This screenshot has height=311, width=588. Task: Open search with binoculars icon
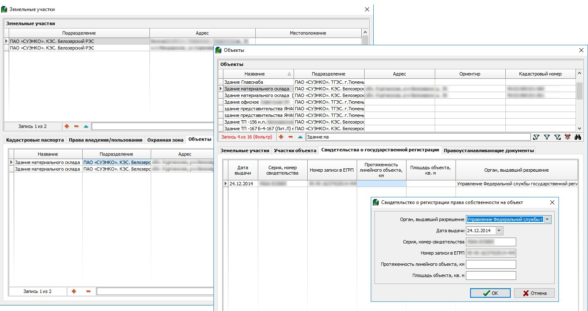coord(578,137)
